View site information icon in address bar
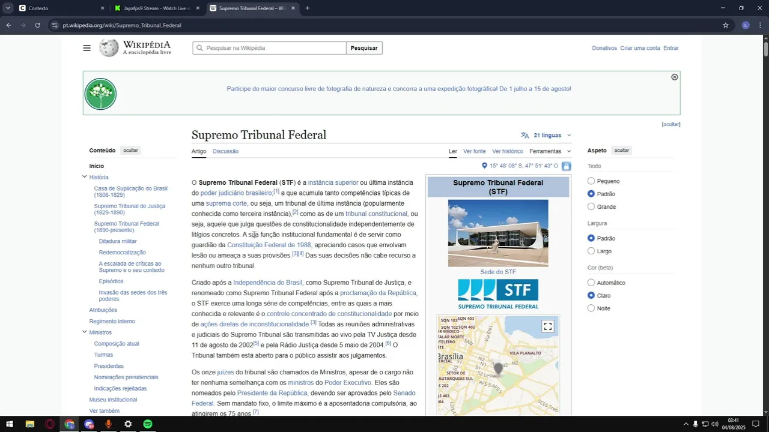The image size is (769, 432). point(55,25)
